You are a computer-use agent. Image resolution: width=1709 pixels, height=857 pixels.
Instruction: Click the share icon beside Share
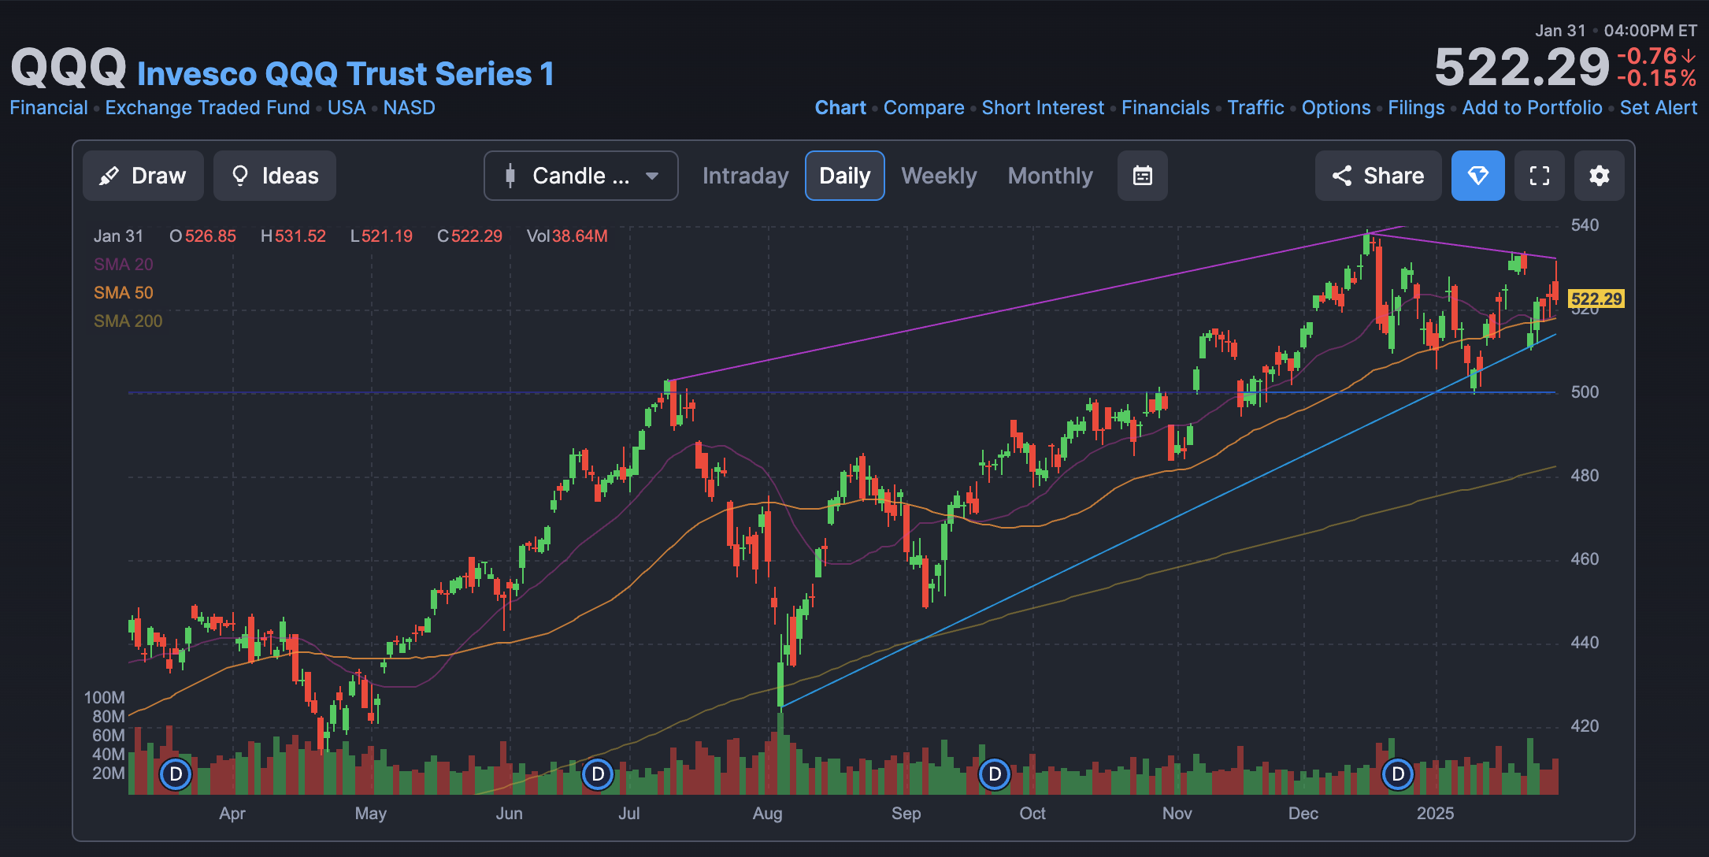[x=1342, y=176]
